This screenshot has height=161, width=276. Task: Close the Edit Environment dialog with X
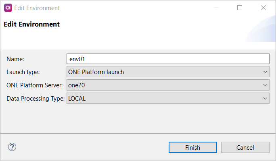pos(263,8)
